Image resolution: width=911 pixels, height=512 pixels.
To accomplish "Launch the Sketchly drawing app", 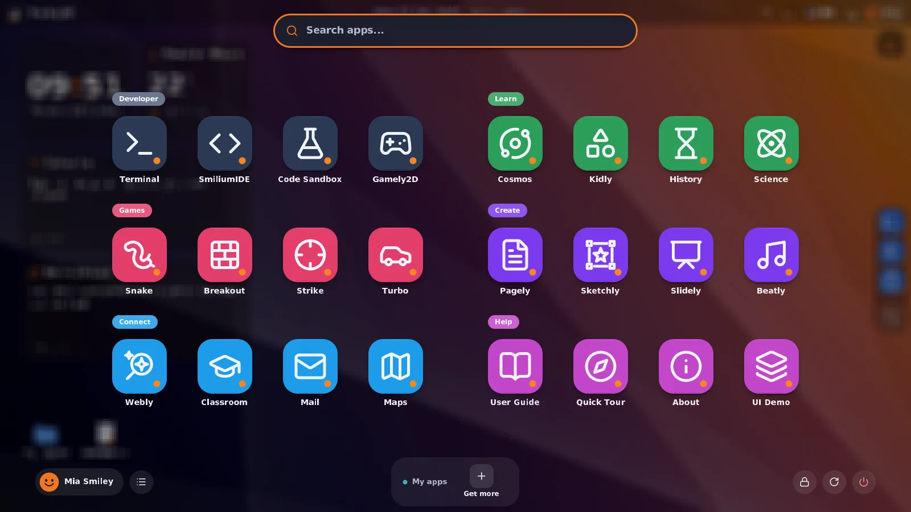I will [x=601, y=255].
